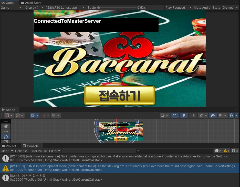Screen dimensions: 240x187
Task: Select PUN development mode warning entry
Action: click(120, 168)
